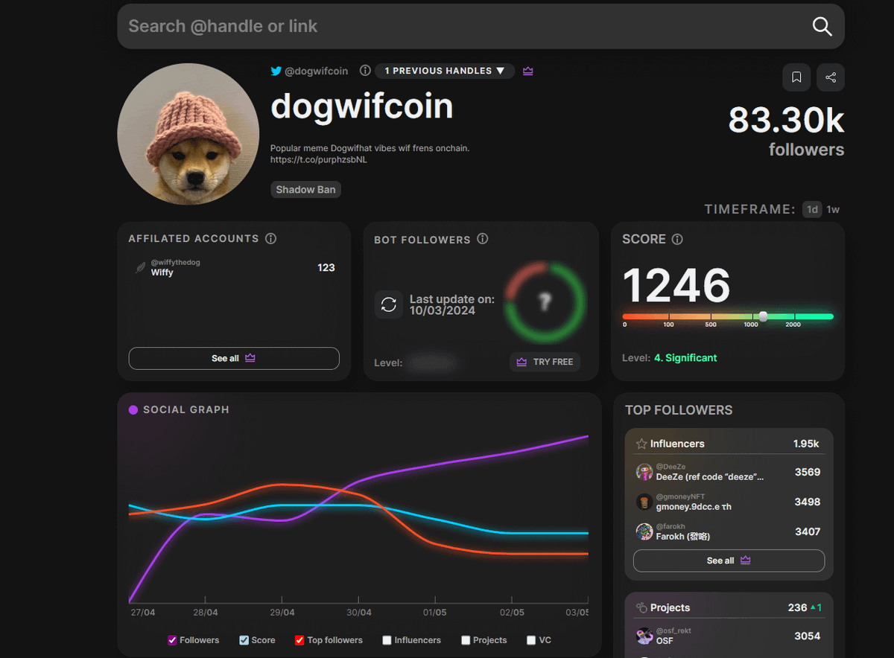Click the Shadow Ban label
Image resolution: width=894 pixels, height=658 pixels.
point(305,189)
